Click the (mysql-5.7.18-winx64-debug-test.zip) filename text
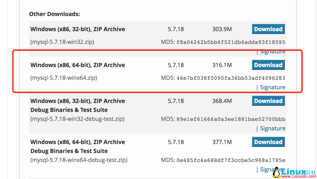 (x=79, y=160)
